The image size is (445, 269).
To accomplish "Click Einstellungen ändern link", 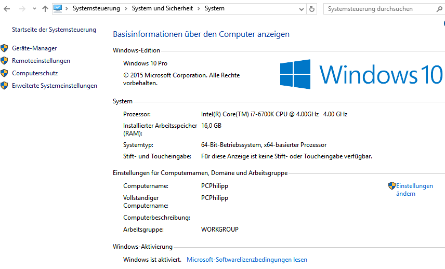I will (414, 190).
